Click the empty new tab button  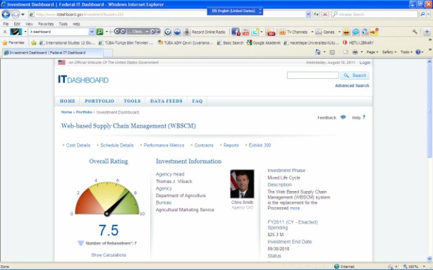pyautogui.click(x=108, y=52)
